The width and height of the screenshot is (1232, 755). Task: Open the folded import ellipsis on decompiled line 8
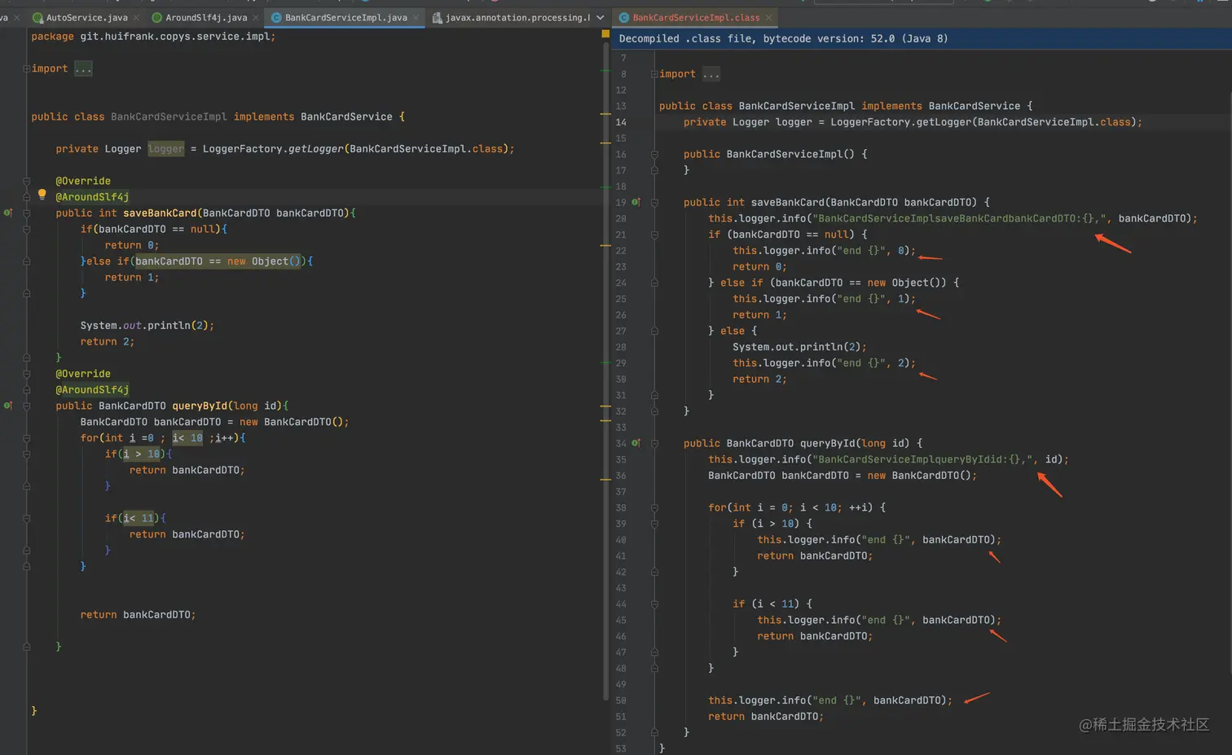(x=711, y=74)
